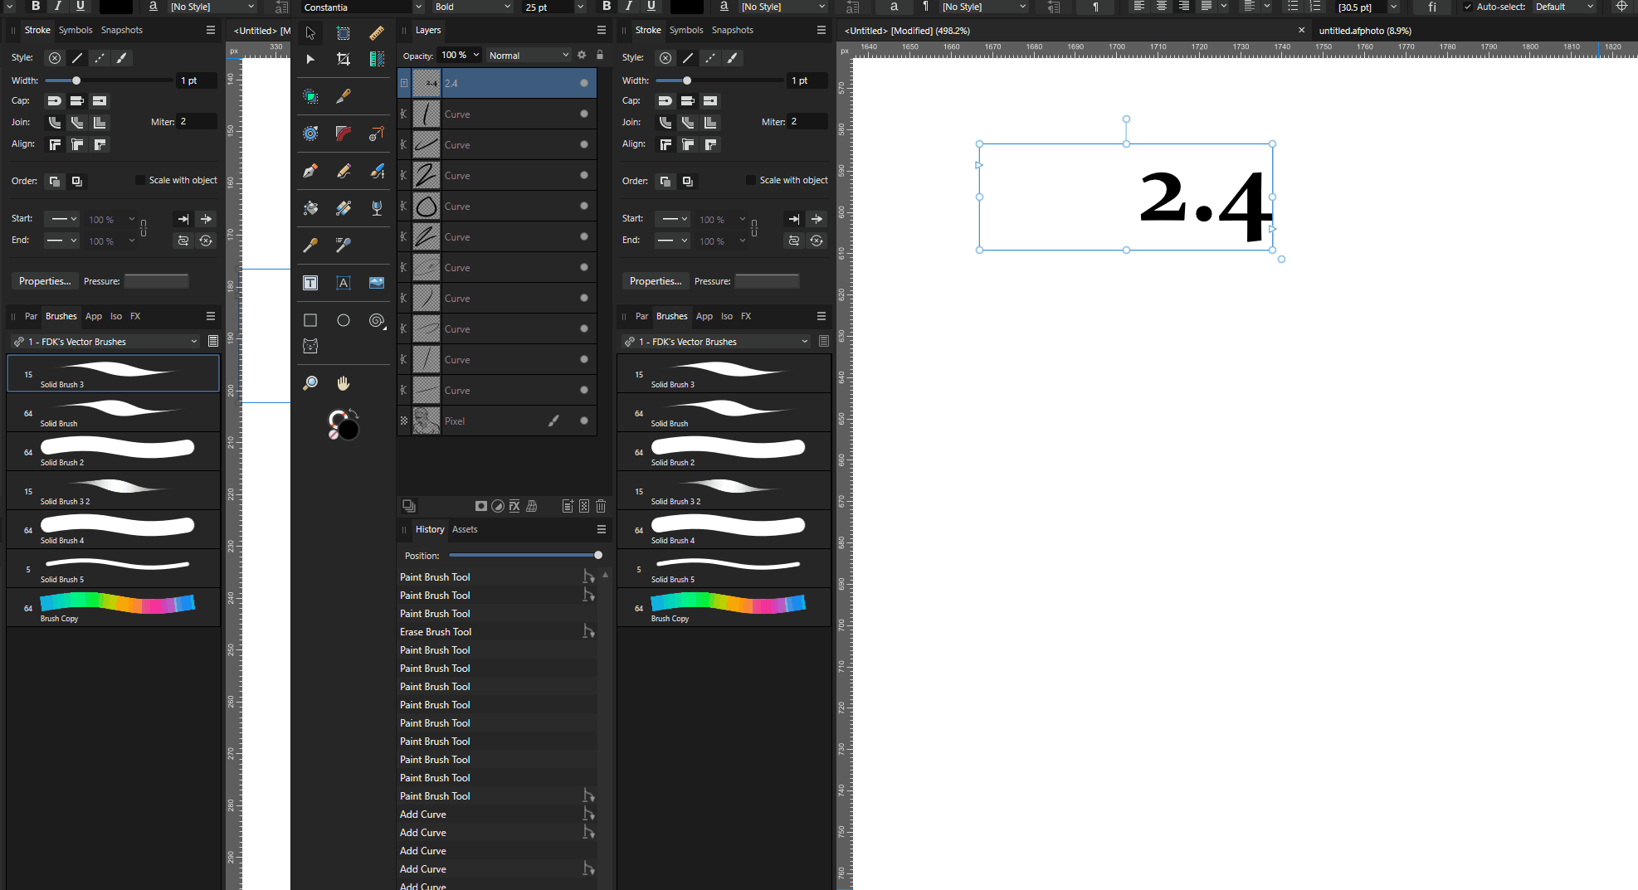Click Properties button in left Stroke panel
1638x890 pixels.
(45, 281)
